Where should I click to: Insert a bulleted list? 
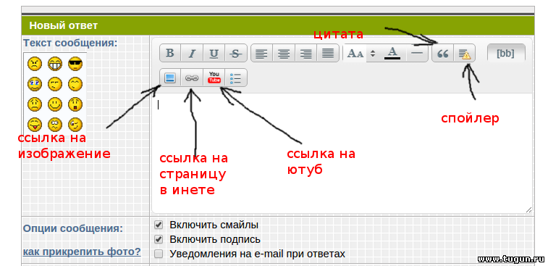(x=236, y=78)
